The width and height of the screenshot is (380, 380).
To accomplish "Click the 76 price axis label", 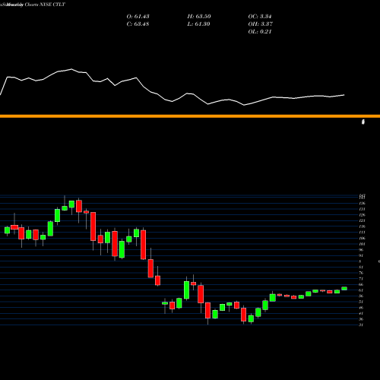I will 361,273.
